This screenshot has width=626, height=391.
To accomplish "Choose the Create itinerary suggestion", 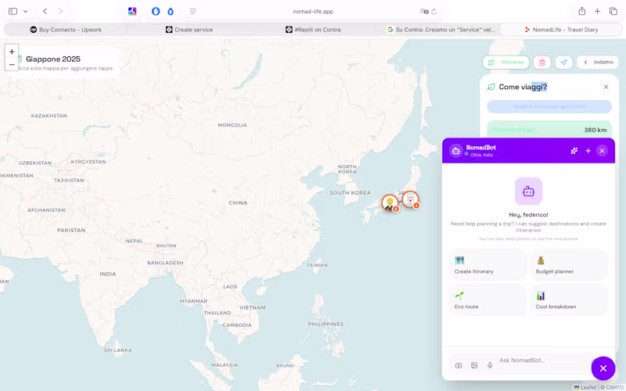I will [487, 265].
